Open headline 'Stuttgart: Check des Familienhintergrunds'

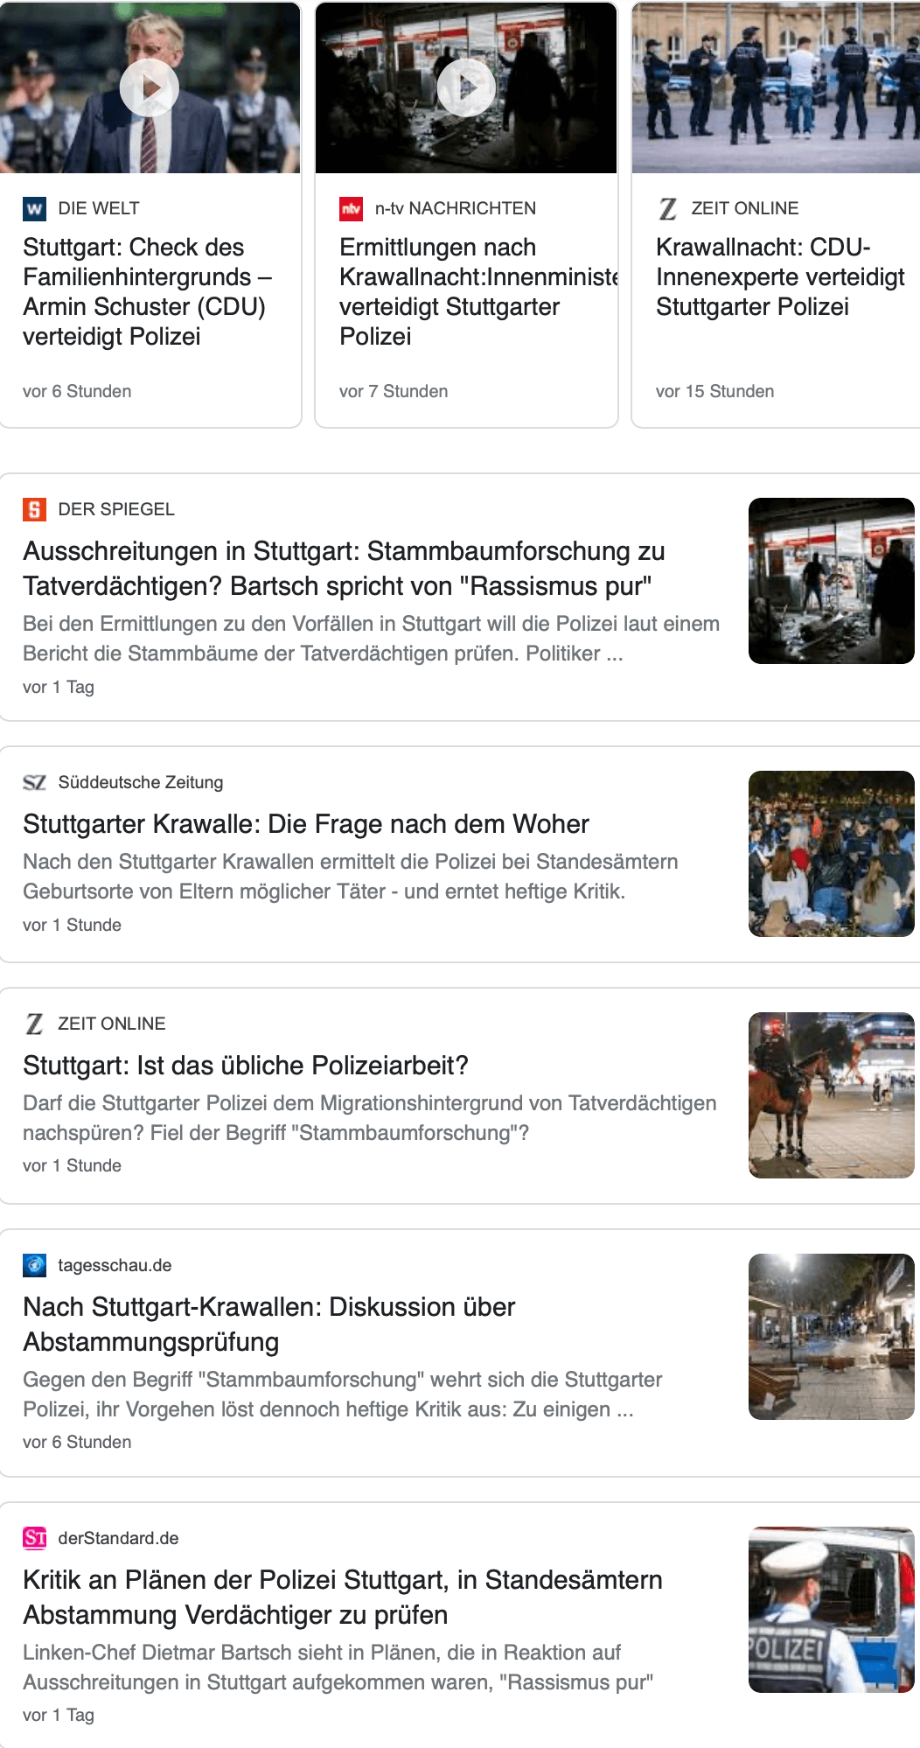click(147, 291)
